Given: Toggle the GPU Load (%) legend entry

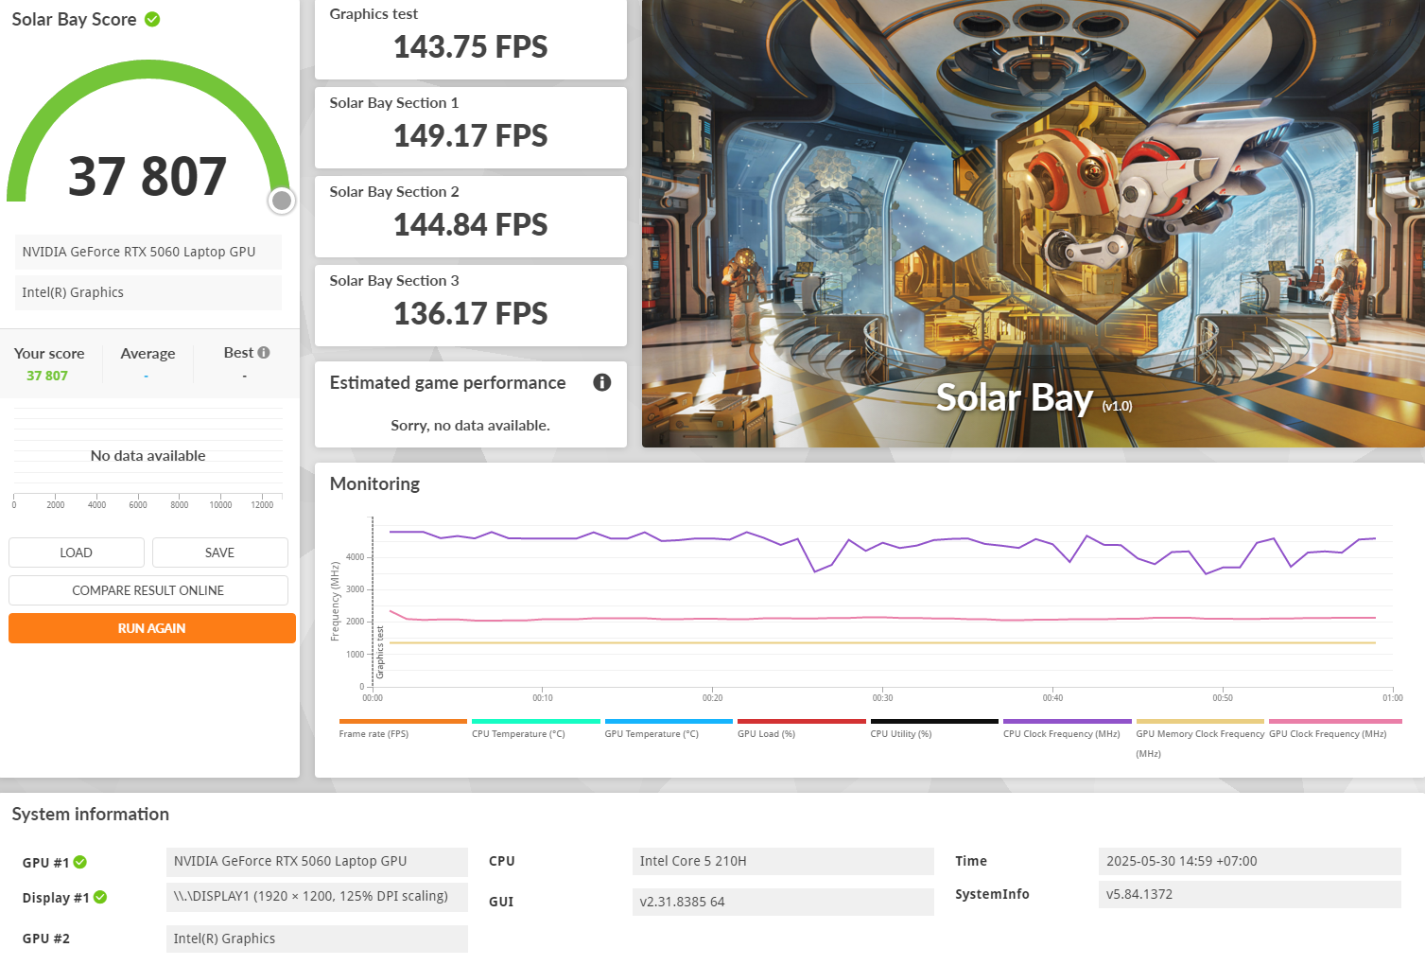Looking at the screenshot, I should 802,728.
